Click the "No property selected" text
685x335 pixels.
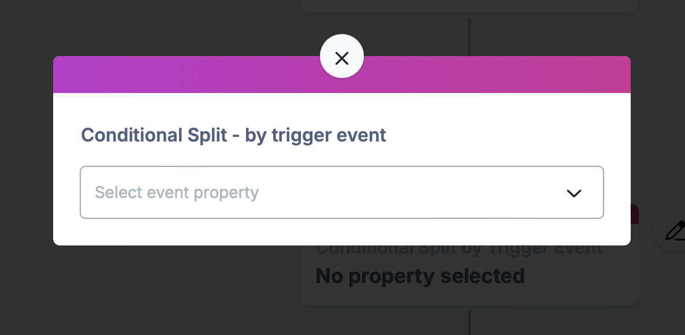(x=420, y=276)
